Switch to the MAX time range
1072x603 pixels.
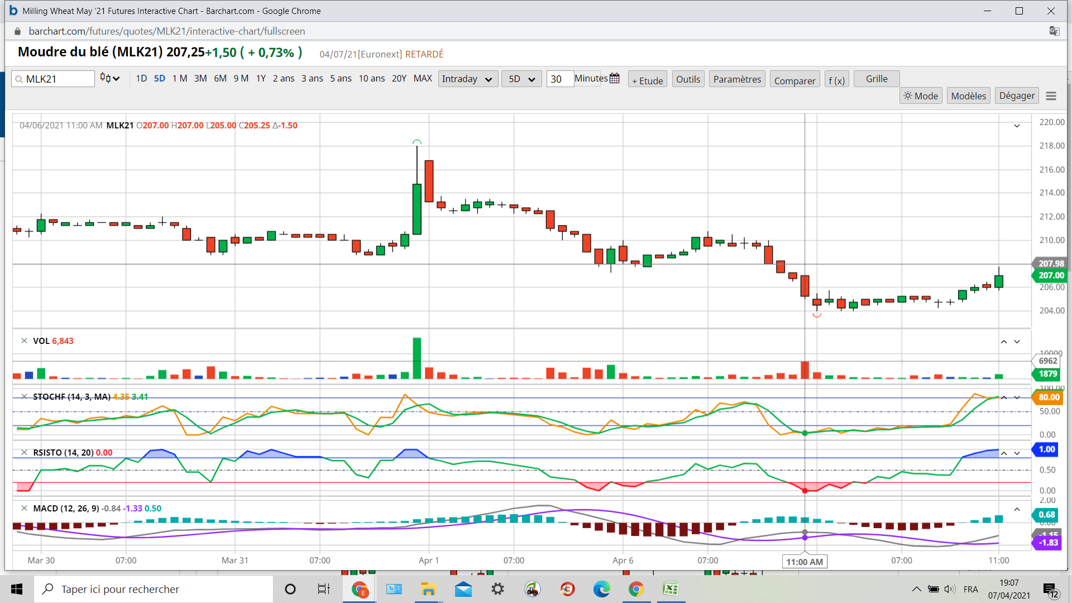click(x=422, y=79)
